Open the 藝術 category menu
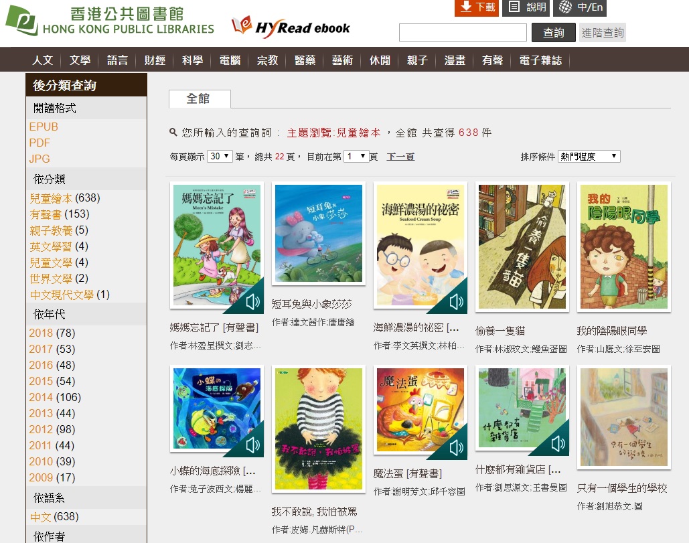The image size is (689, 543). (342, 60)
